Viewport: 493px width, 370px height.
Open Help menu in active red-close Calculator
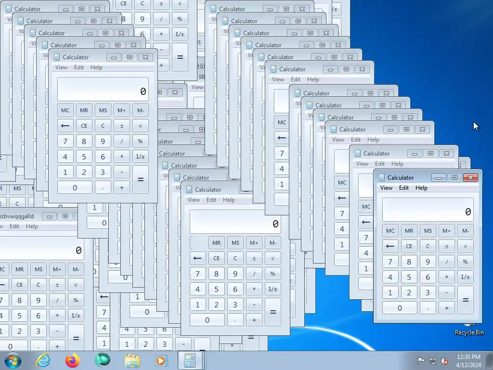click(x=421, y=188)
